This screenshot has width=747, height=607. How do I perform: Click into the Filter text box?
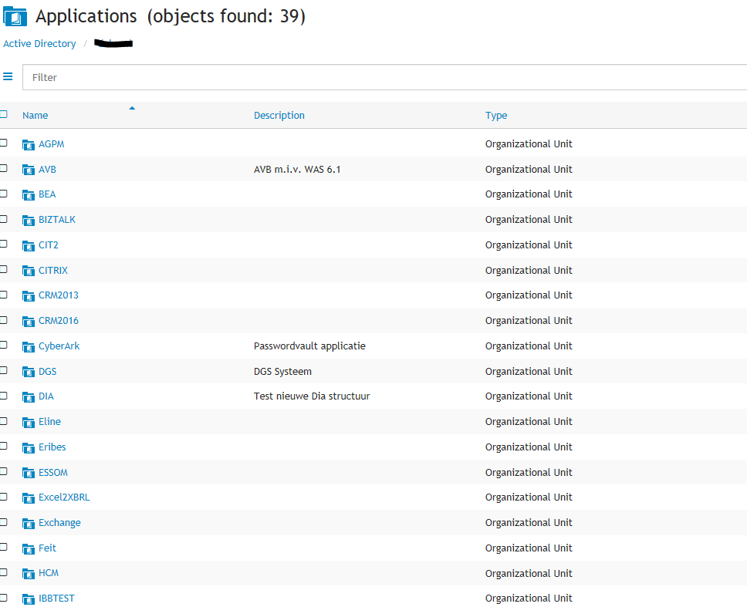point(384,77)
